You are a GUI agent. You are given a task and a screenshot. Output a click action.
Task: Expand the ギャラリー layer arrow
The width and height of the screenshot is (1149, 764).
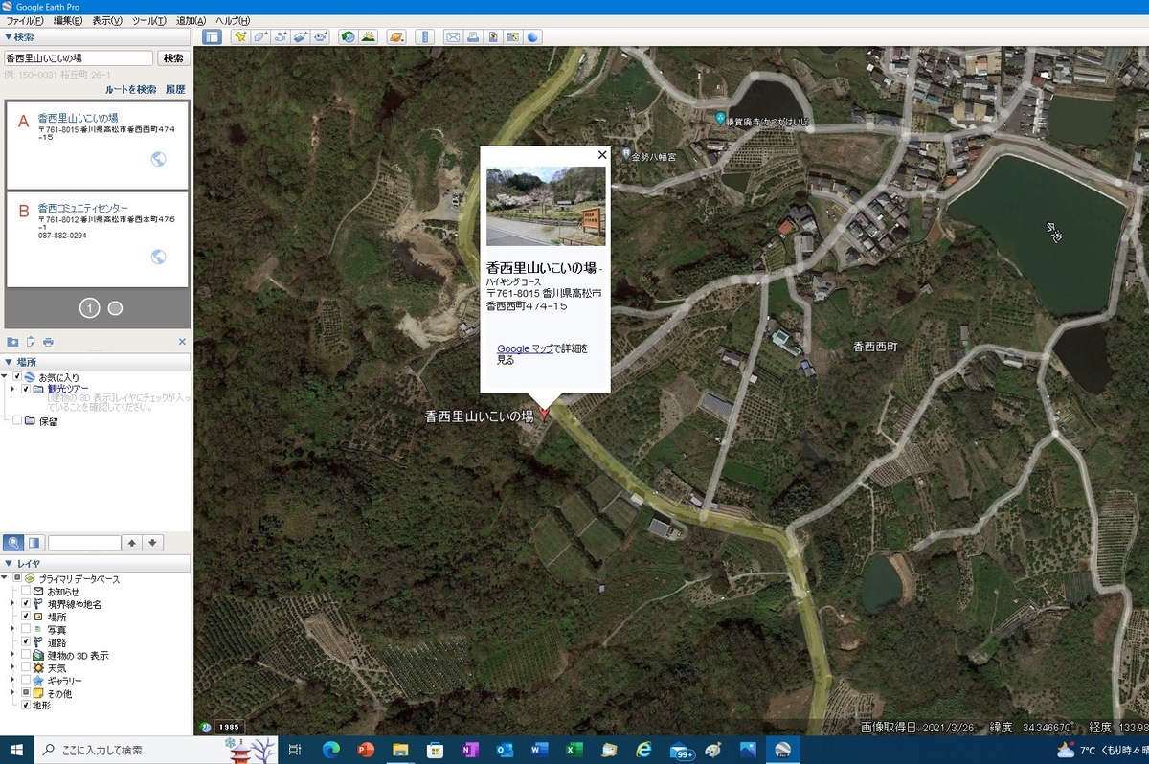pos(12,680)
